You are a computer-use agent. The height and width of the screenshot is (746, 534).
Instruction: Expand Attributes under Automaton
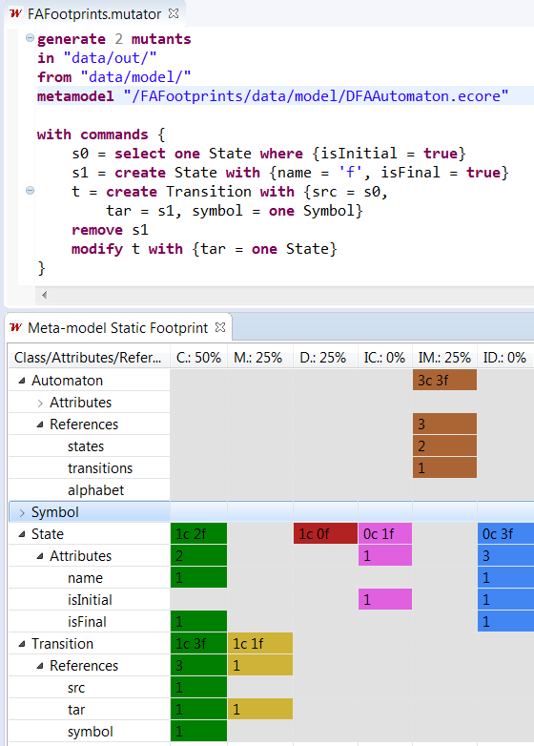click(40, 403)
